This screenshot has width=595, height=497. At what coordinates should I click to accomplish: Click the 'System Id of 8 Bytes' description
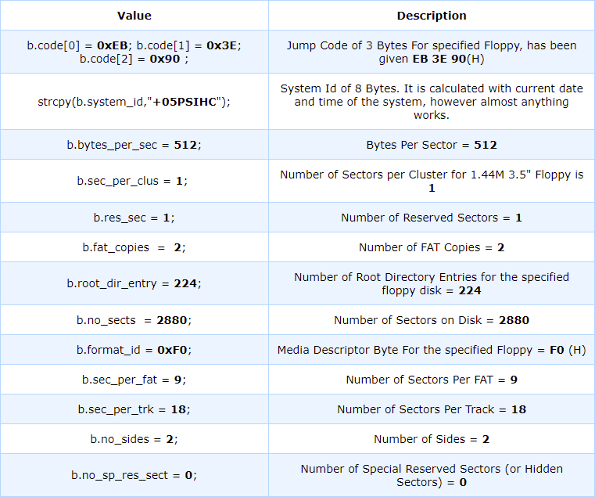pos(432,102)
